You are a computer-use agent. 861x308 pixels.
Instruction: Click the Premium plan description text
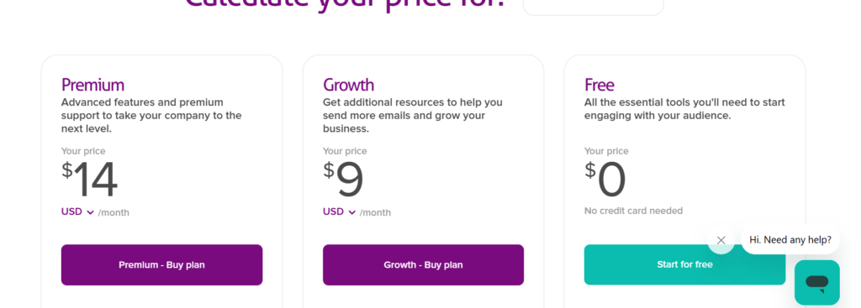[x=151, y=116]
